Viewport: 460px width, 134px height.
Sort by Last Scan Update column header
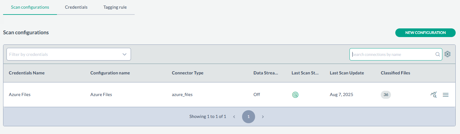[x=347, y=73]
